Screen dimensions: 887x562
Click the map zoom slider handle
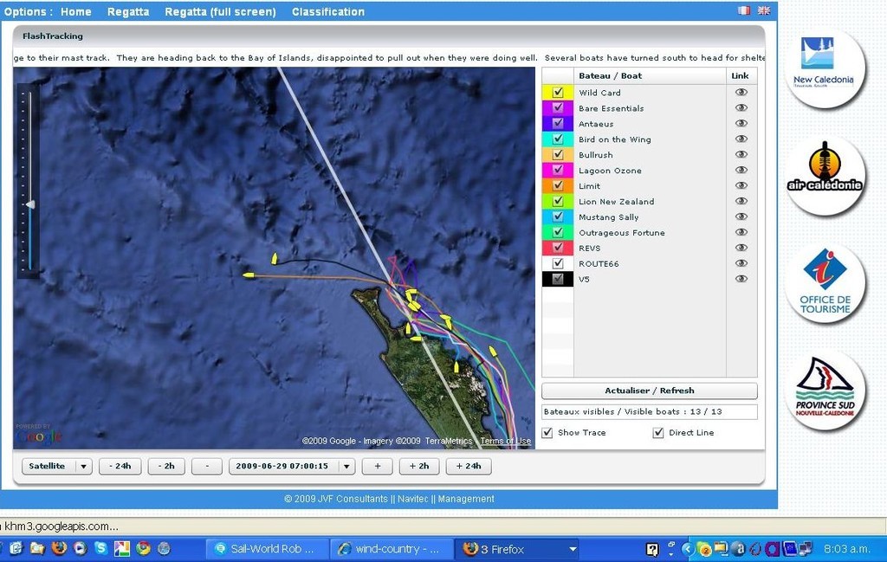(x=30, y=204)
